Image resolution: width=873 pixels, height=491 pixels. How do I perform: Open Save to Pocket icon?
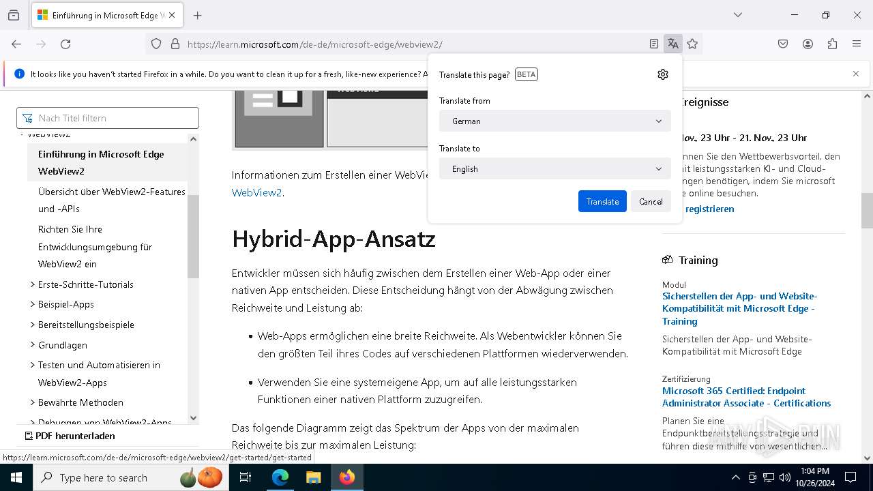783,44
